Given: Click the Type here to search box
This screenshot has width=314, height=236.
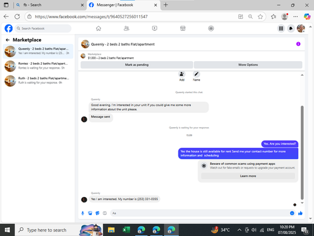Looking at the screenshot, I should [x=58, y=230].
